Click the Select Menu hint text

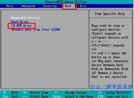[x=39, y=96]
